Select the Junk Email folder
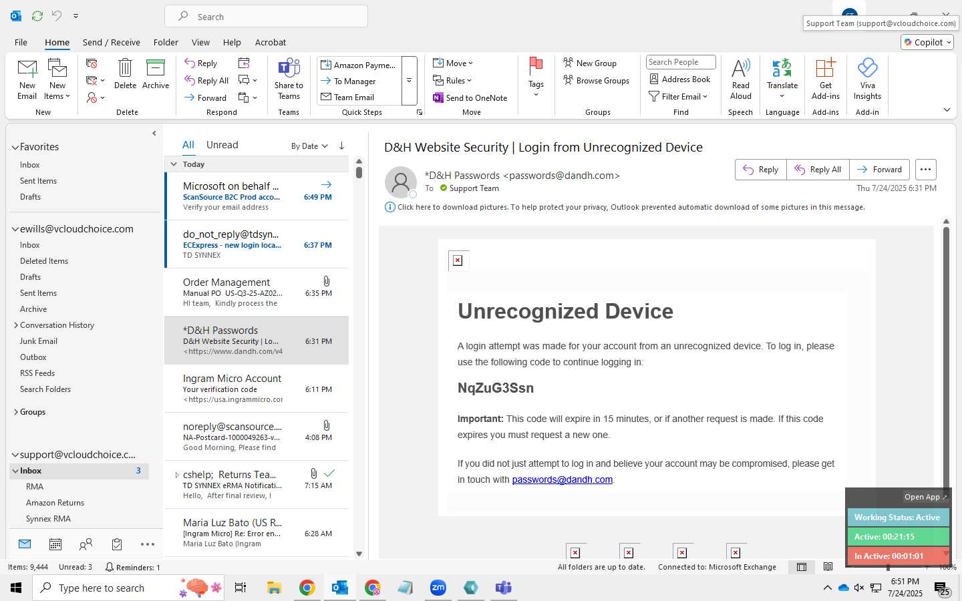Screen dimensions: 962x601 click(39, 341)
